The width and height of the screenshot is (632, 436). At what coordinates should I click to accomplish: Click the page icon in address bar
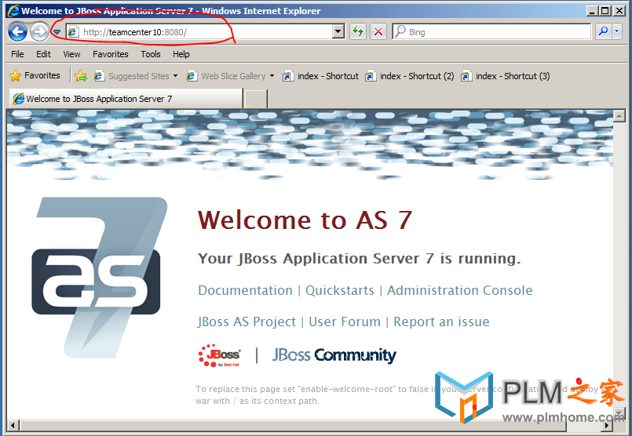tap(73, 32)
